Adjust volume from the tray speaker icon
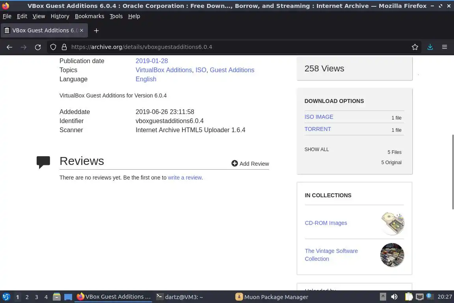This screenshot has width=454, height=303. click(x=394, y=297)
